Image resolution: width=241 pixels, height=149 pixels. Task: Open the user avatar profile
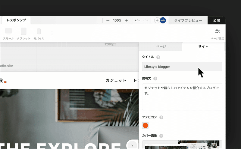(163, 20)
